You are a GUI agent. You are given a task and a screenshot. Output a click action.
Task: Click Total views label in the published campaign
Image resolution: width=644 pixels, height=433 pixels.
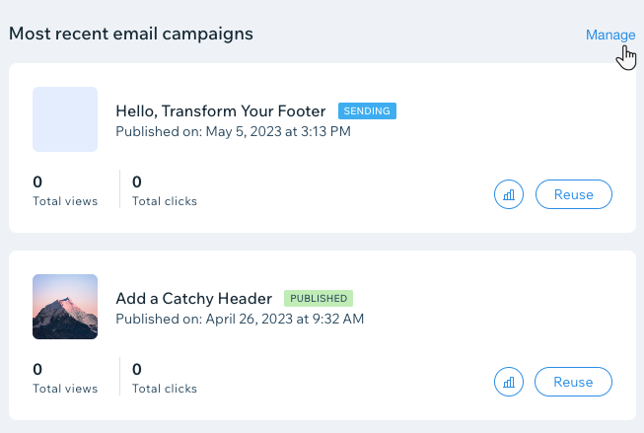coord(65,389)
